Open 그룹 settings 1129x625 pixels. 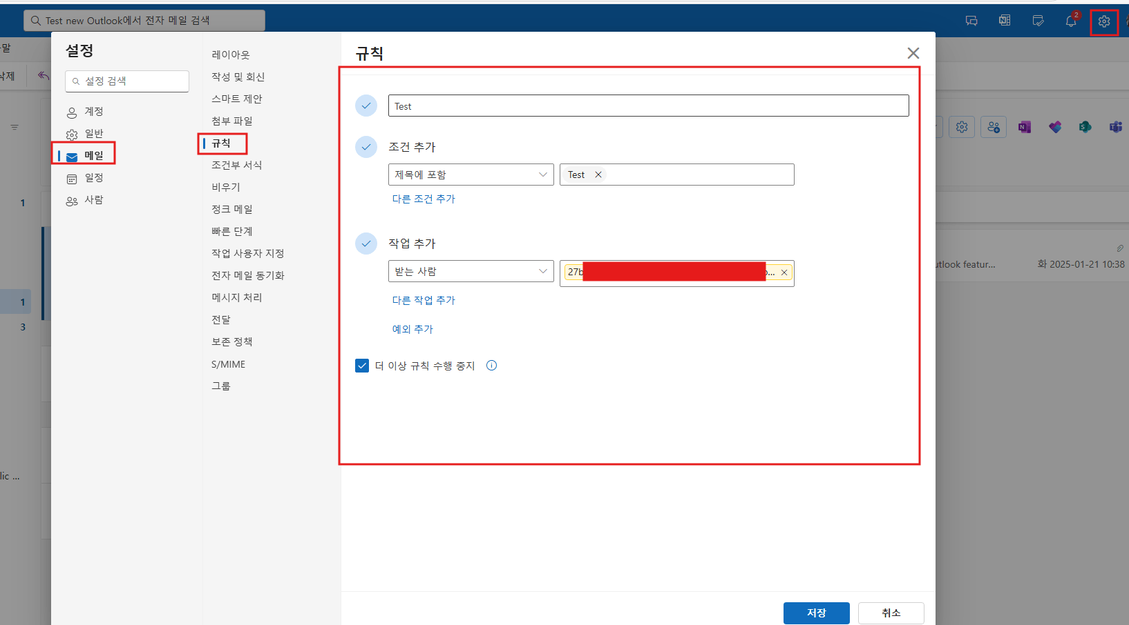coord(221,386)
